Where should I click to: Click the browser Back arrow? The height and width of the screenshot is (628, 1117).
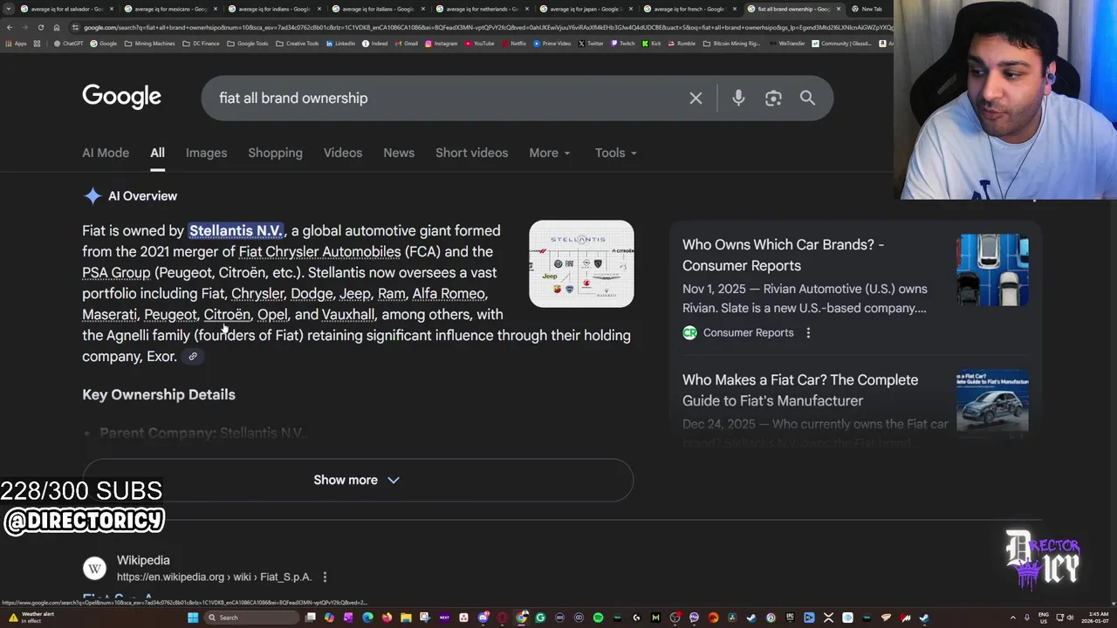[x=9, y=27]
